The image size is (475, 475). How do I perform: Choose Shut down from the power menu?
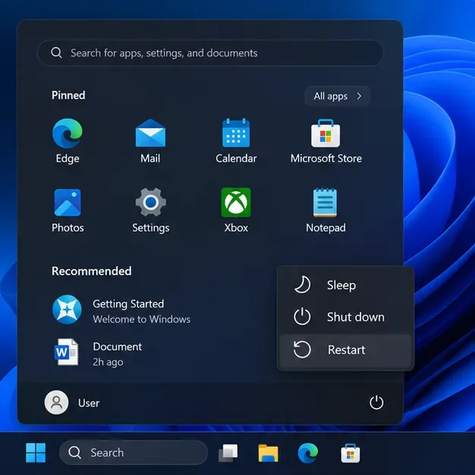345,317
